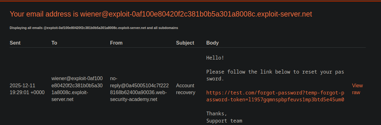
Task: Click the 'Thanks,' line in the body
Action: pyautogui.click(x=217, y=113)
